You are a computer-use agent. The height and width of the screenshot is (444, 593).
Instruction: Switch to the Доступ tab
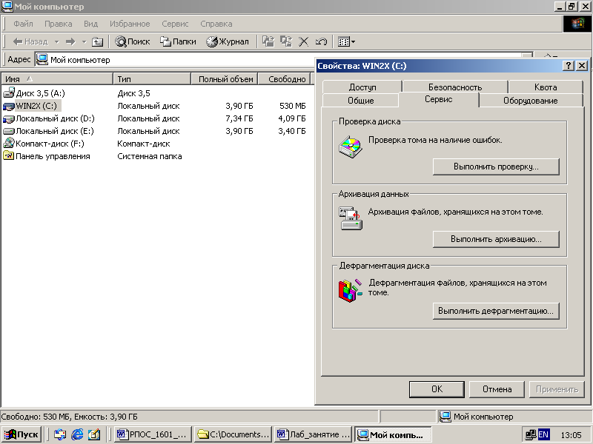362,87
